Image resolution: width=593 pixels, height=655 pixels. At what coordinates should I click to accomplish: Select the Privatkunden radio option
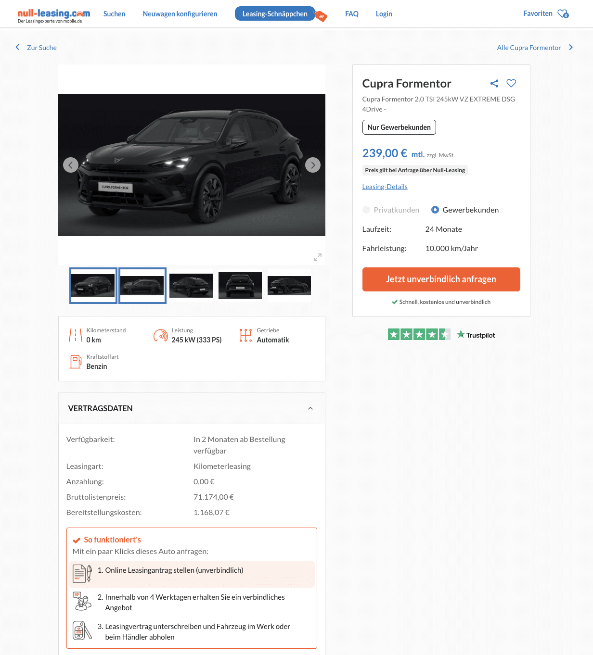coord(366,210)
